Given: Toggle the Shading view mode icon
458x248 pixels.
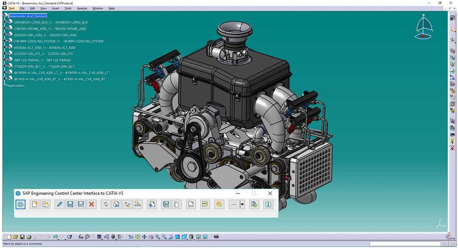Looking at the screenshot, I should pyautogui.click(x=191, y=237).
